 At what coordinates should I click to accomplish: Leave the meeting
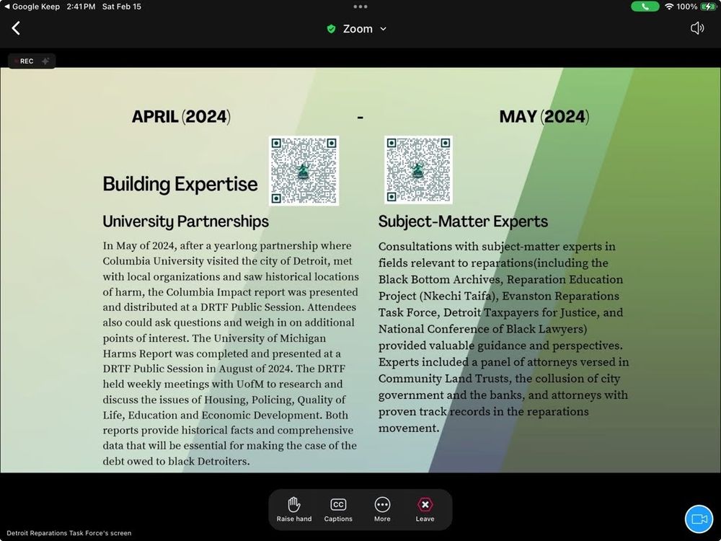coord(425,510)
